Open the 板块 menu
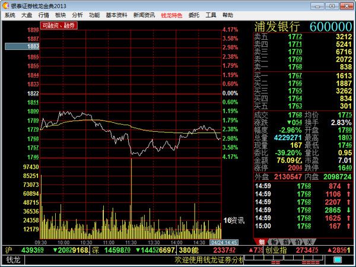This screenshot has width=356, height=267. [61, 15]
